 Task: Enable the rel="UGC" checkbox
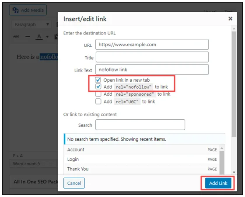(x=98, y=101)
